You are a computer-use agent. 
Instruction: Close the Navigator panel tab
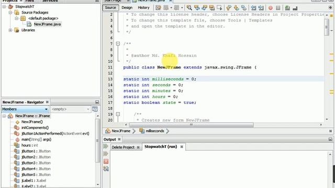pos(47,102)
